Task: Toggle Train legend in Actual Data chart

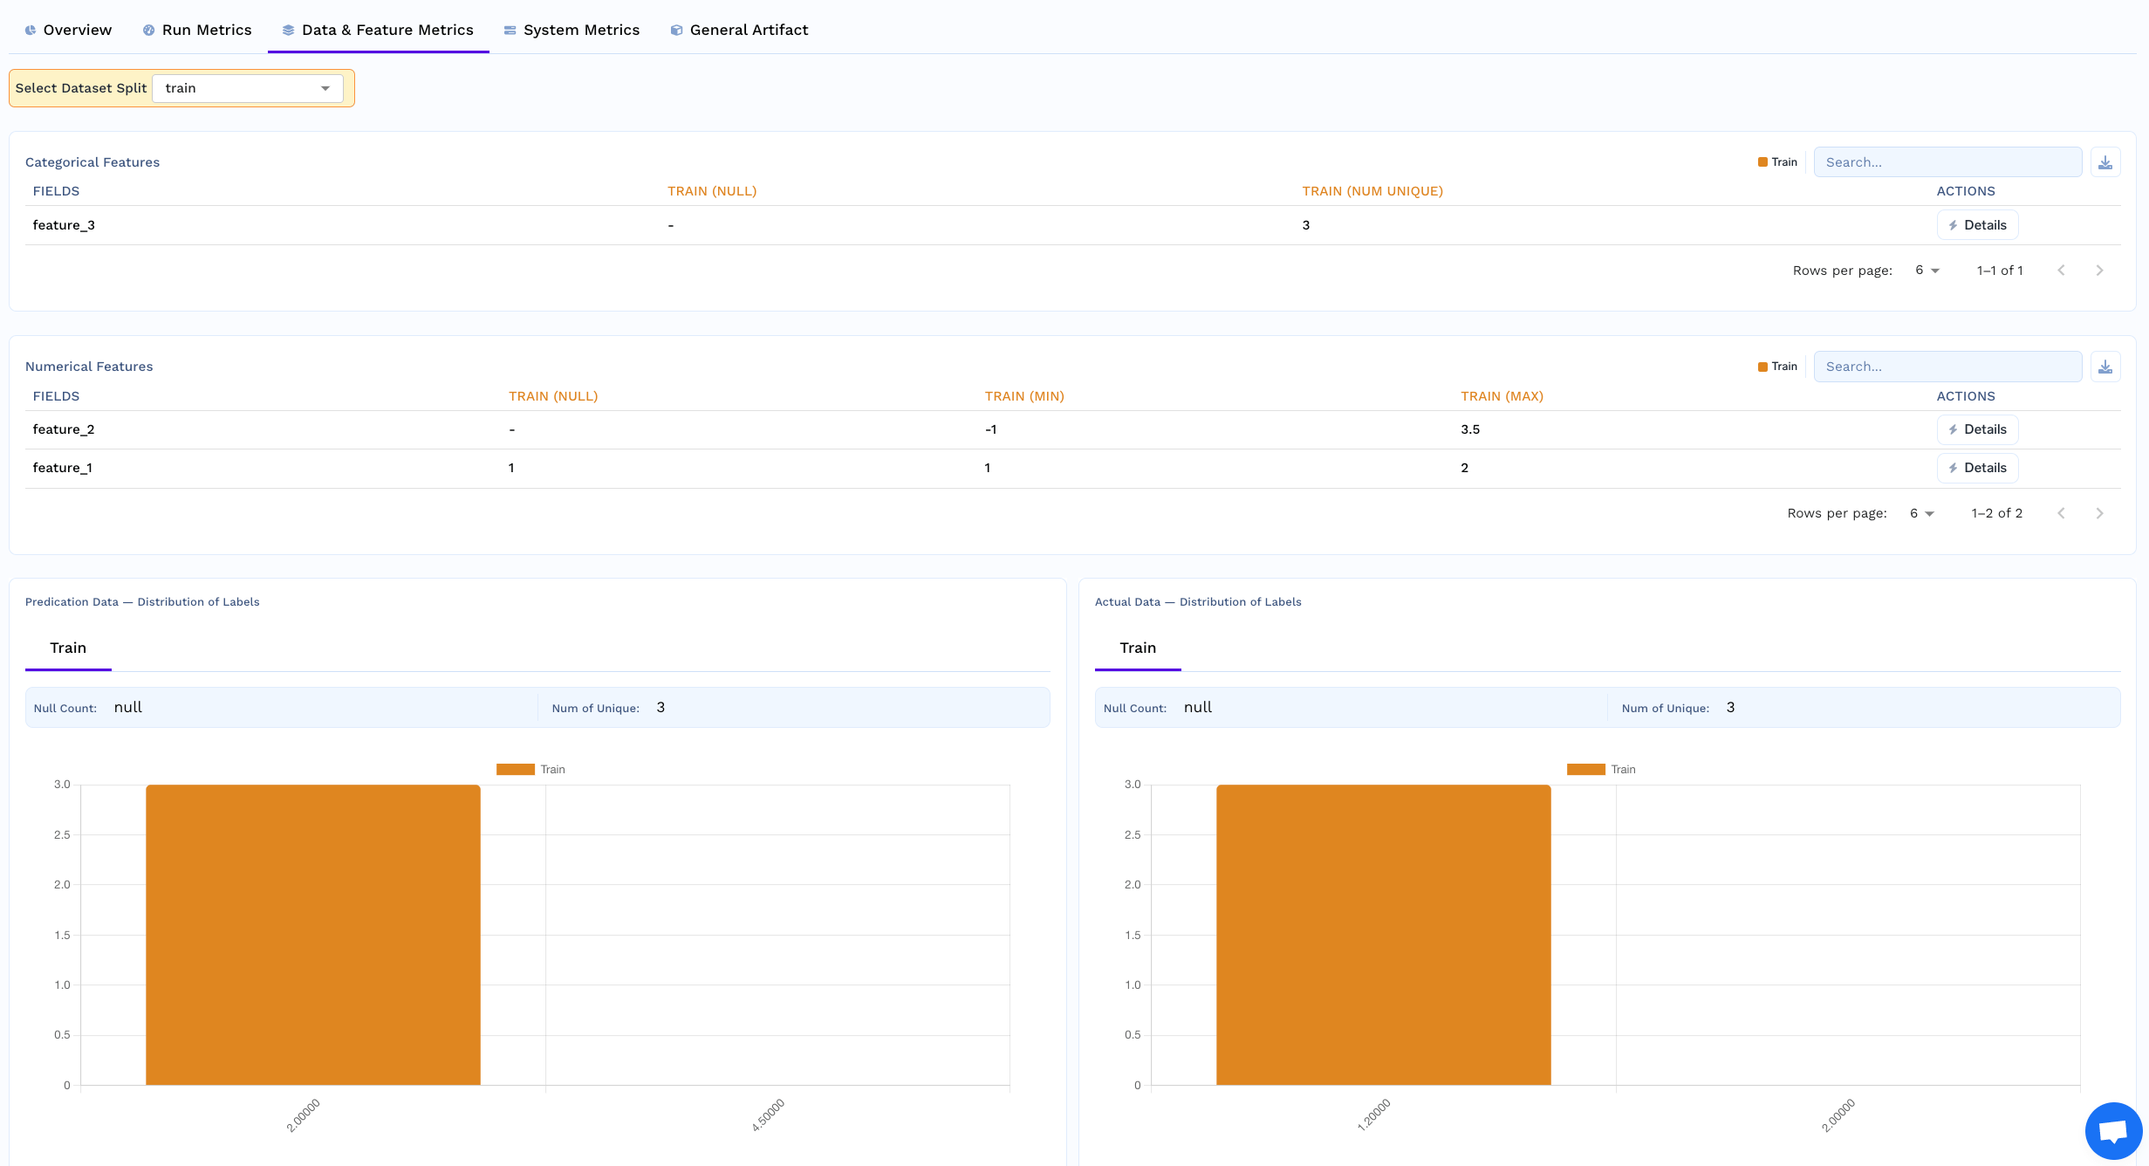Action: tap(1600, 769)
